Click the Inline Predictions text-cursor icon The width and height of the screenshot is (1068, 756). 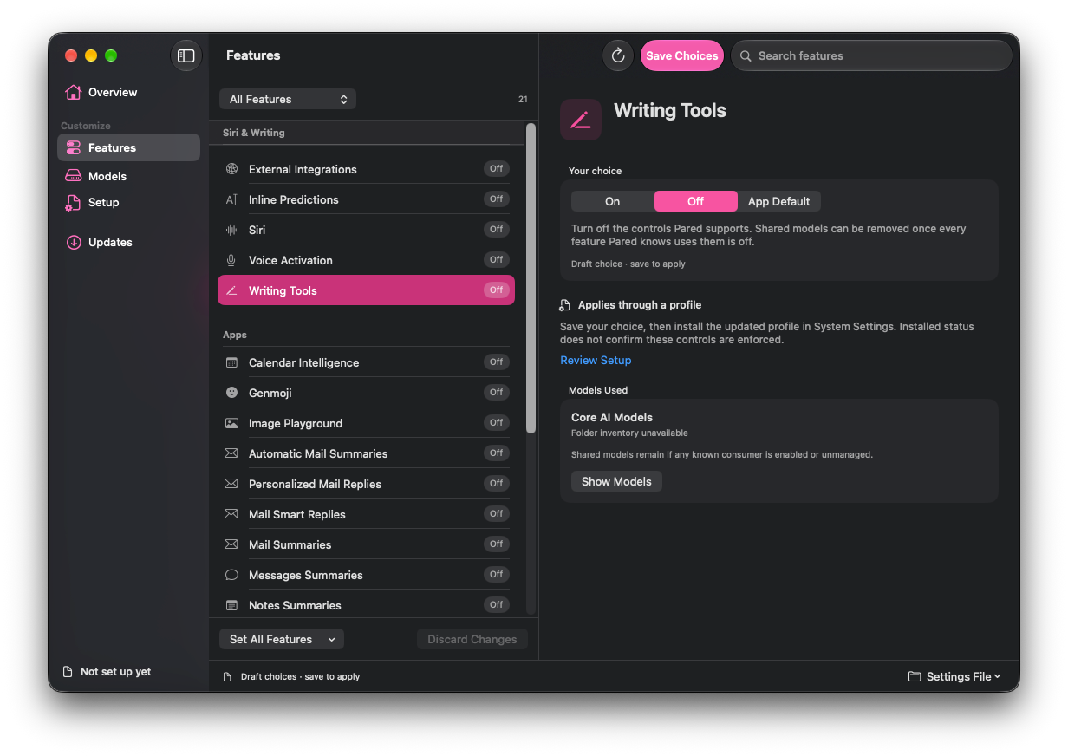[x=231, y=199]
